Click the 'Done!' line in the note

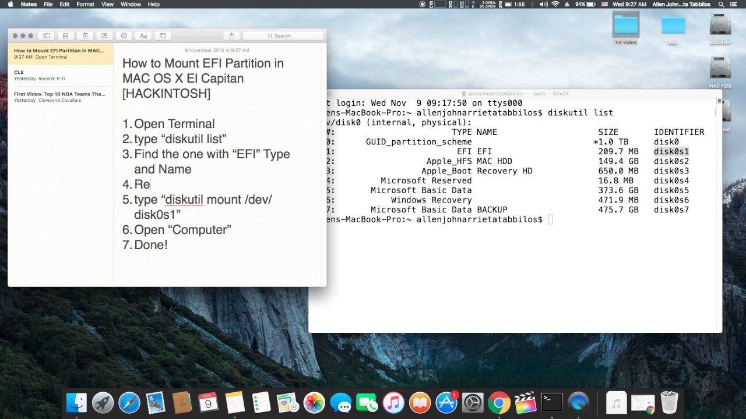151,245
